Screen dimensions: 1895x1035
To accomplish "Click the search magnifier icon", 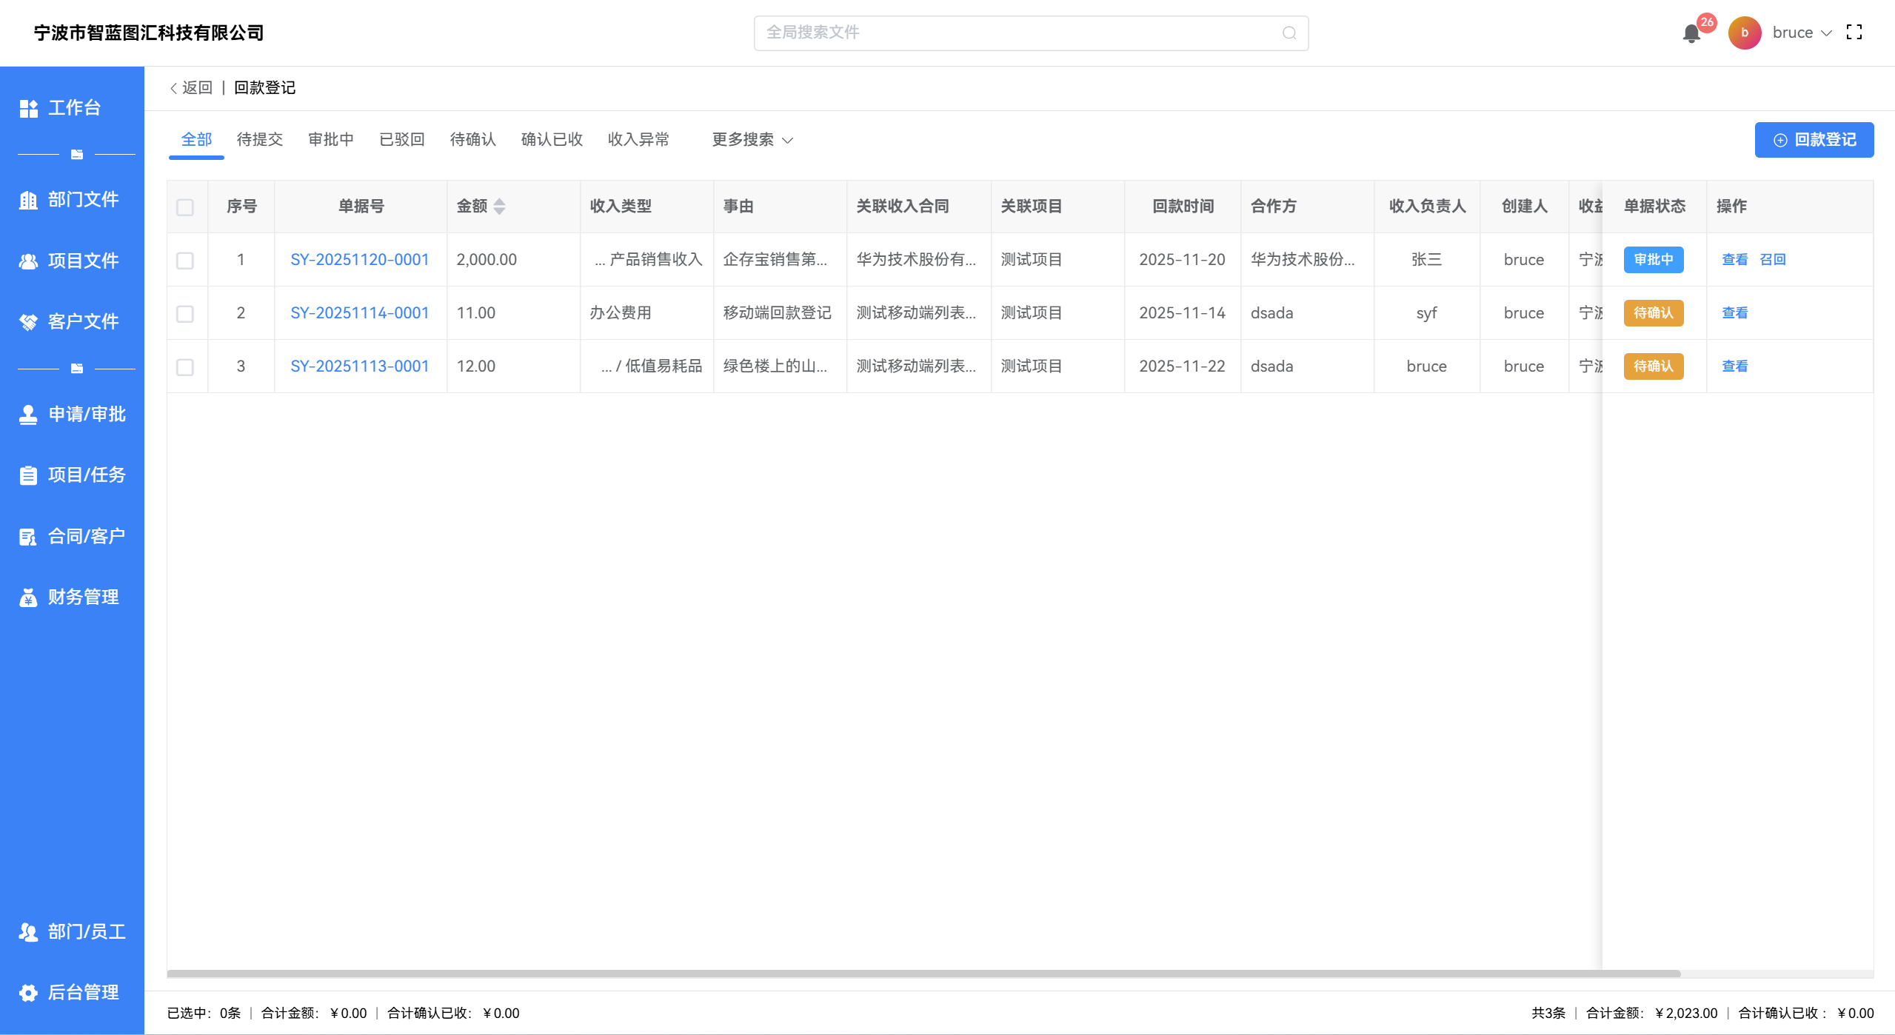I will pyautogui.click(x=1289, y=33).
